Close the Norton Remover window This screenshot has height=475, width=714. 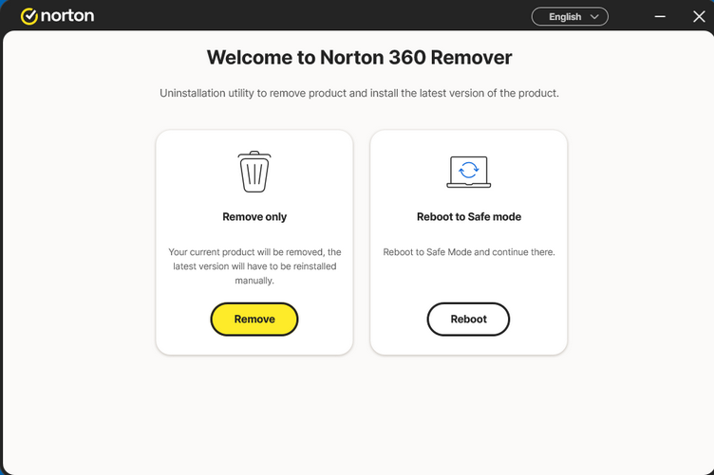click(699, 16)
